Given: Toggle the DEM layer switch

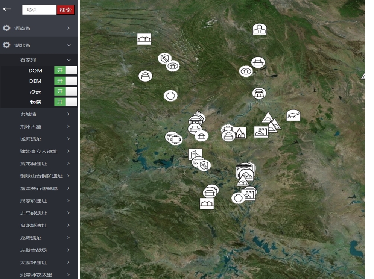Looking at the screenshot, I should [x=65, y=81].
